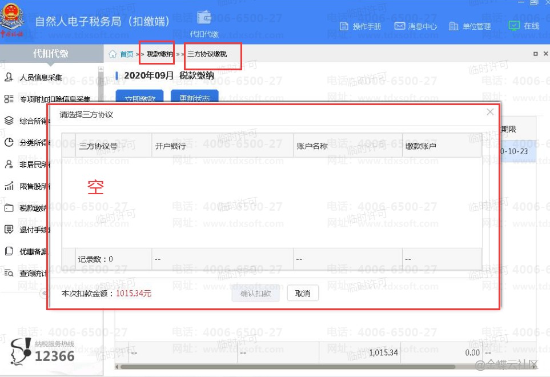Click the 查询统计 search list icon
This screenshot has height=377, width=550.
[x=9, y=273]
